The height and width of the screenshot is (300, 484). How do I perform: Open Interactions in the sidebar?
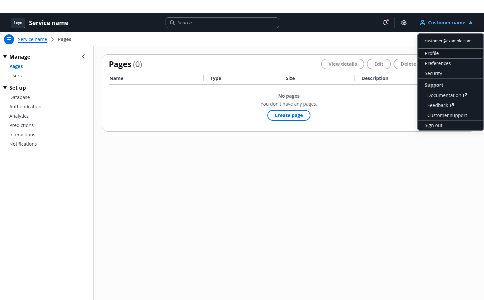(x=22, y=135)
